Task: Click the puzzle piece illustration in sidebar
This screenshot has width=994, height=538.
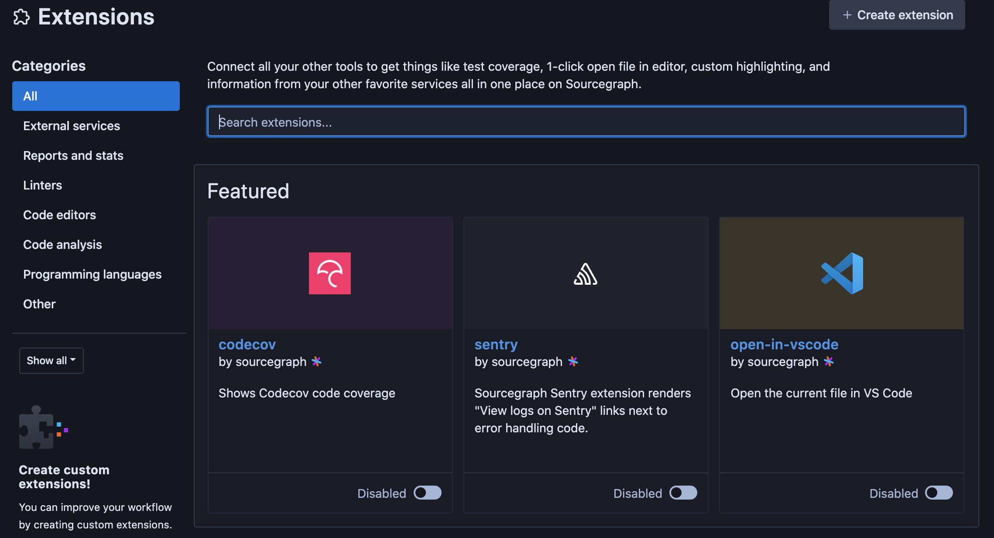Action: point(44,427)
